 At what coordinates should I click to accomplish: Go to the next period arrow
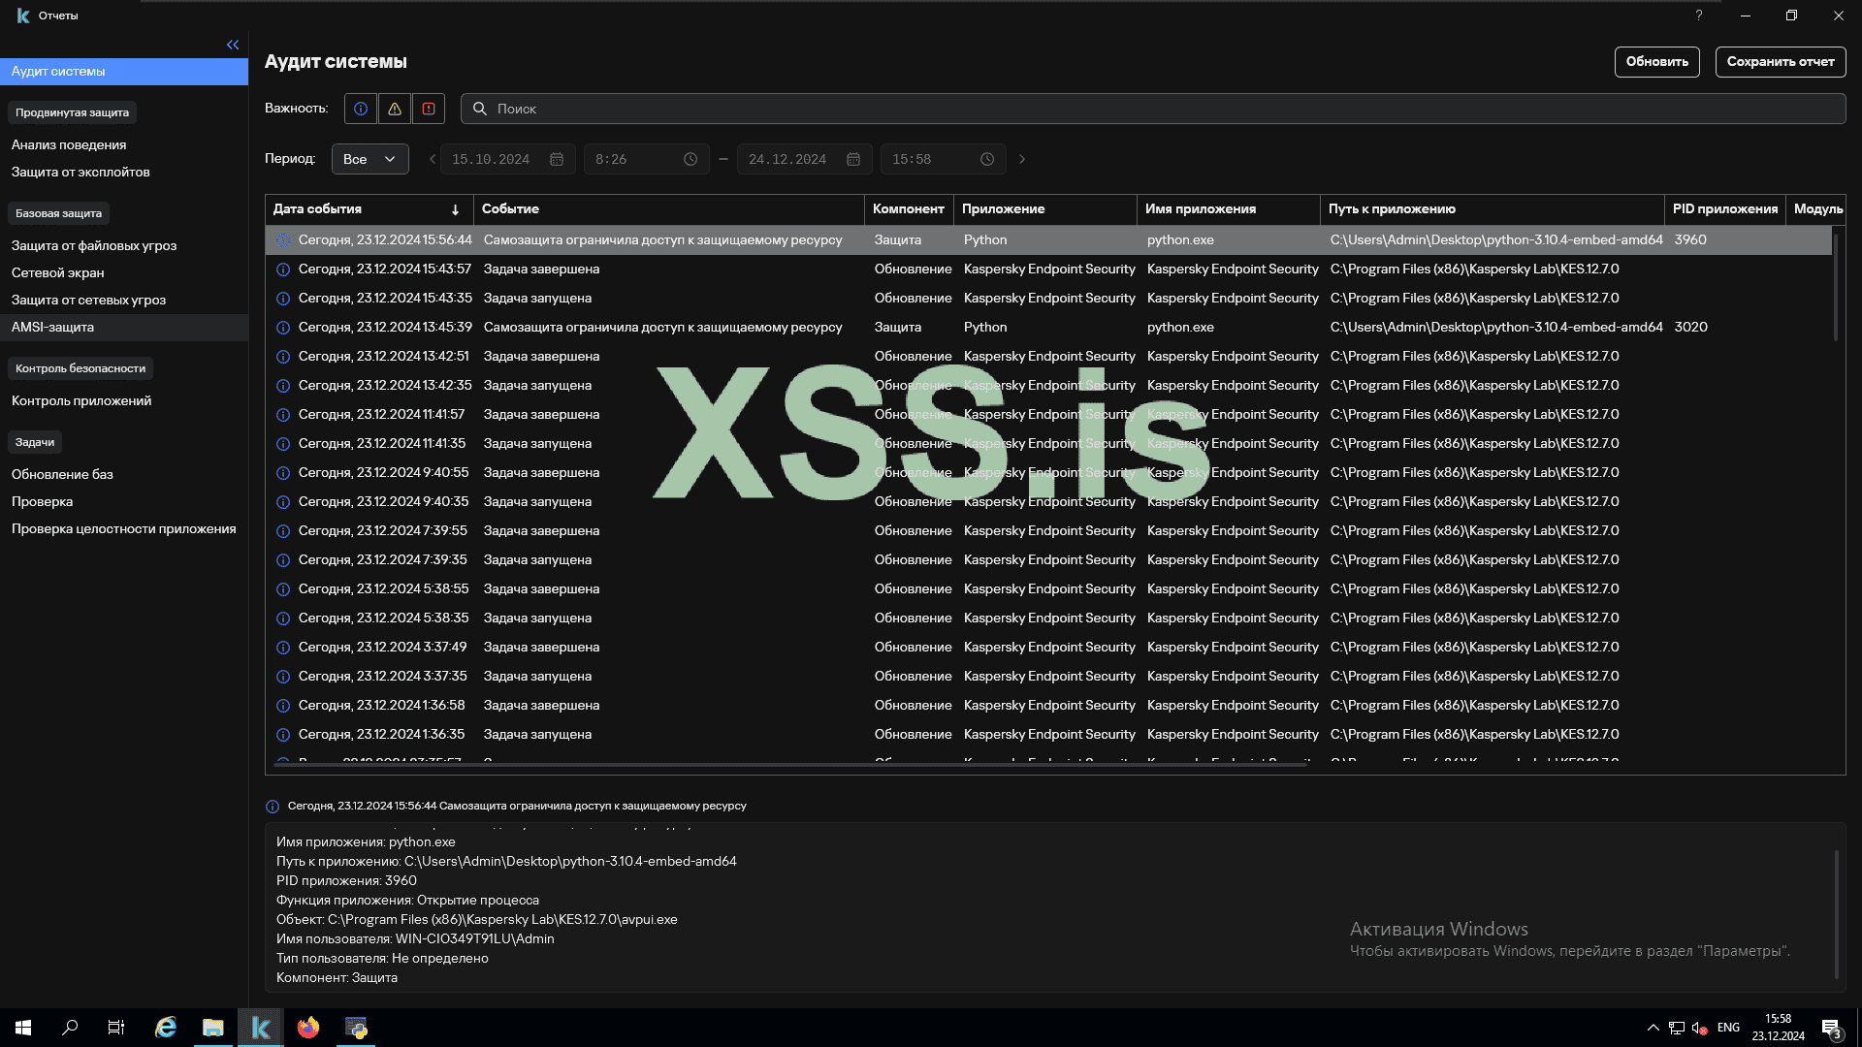pos(1022,159)
